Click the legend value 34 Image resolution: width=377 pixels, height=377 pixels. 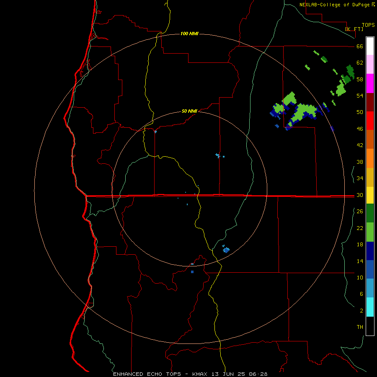pos(360,178)
